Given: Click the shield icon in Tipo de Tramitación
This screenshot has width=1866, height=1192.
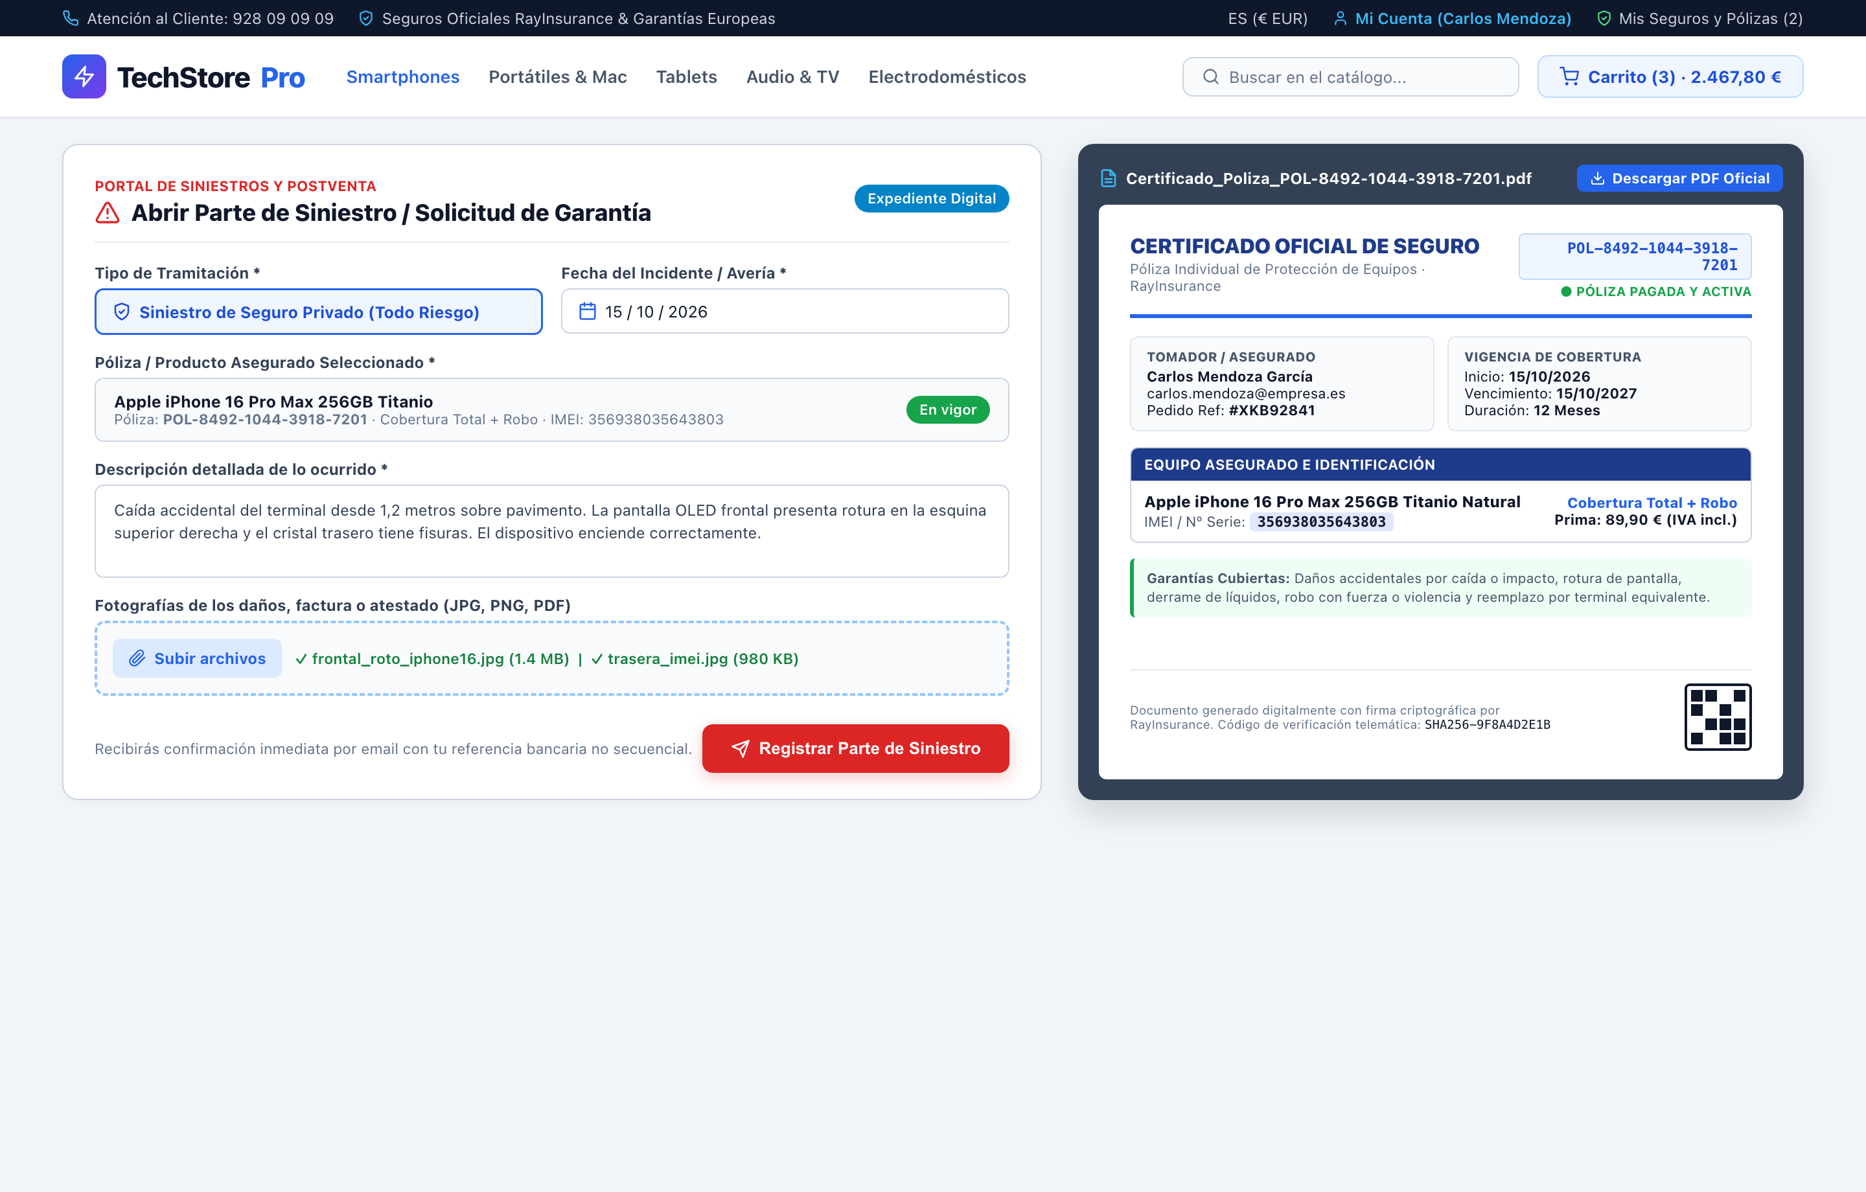Looking at the screenshot, I should click(122, 312).
